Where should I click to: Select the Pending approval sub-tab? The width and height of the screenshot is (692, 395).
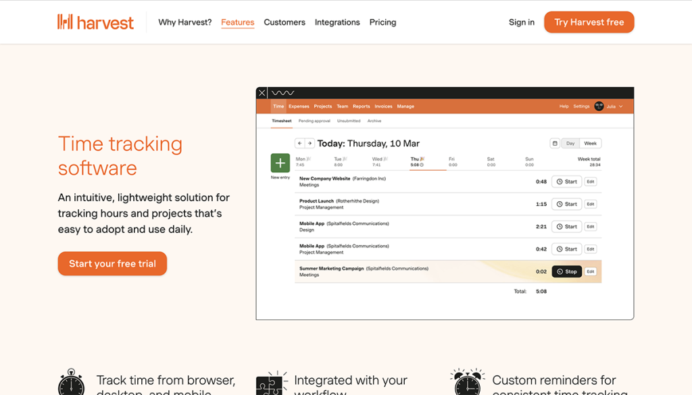coord(314,121)
